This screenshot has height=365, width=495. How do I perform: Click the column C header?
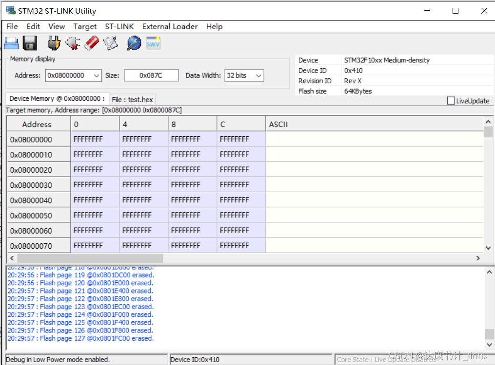(x=241, y=125)
